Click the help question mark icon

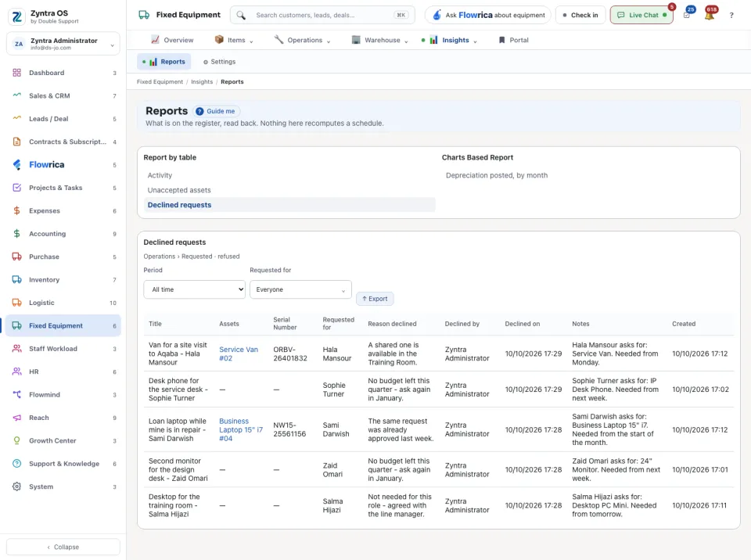point(731,16)
